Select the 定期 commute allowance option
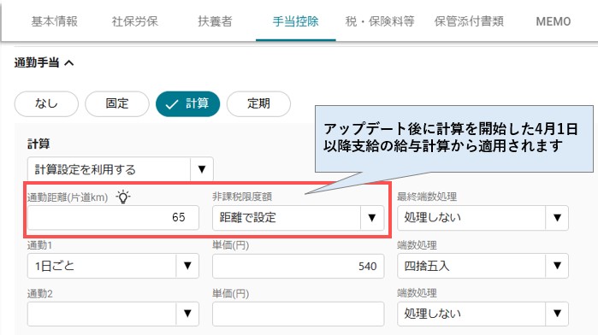The image size is (598, 335). tap(258, 103)
